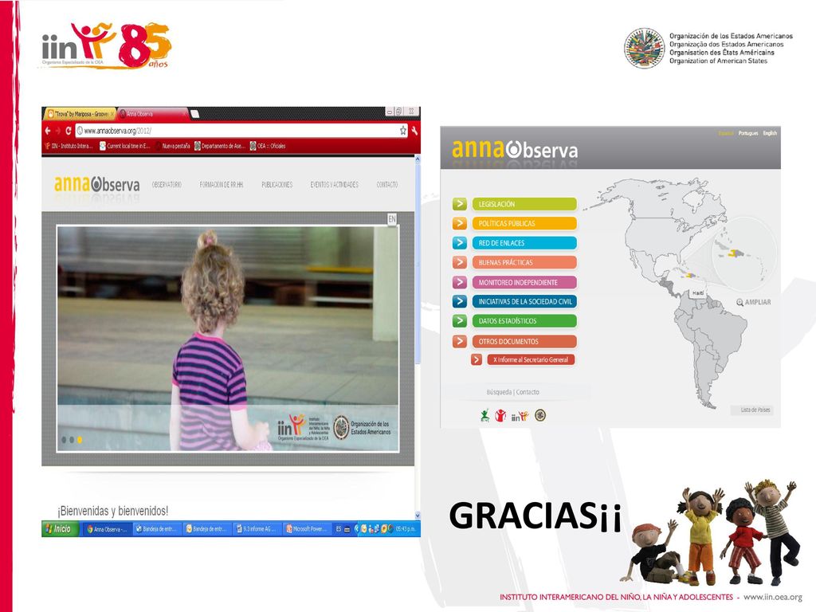816x612 pixels.
Task: Click the 05:43 p.m. taskbar clock
Action: coord(406,529)
